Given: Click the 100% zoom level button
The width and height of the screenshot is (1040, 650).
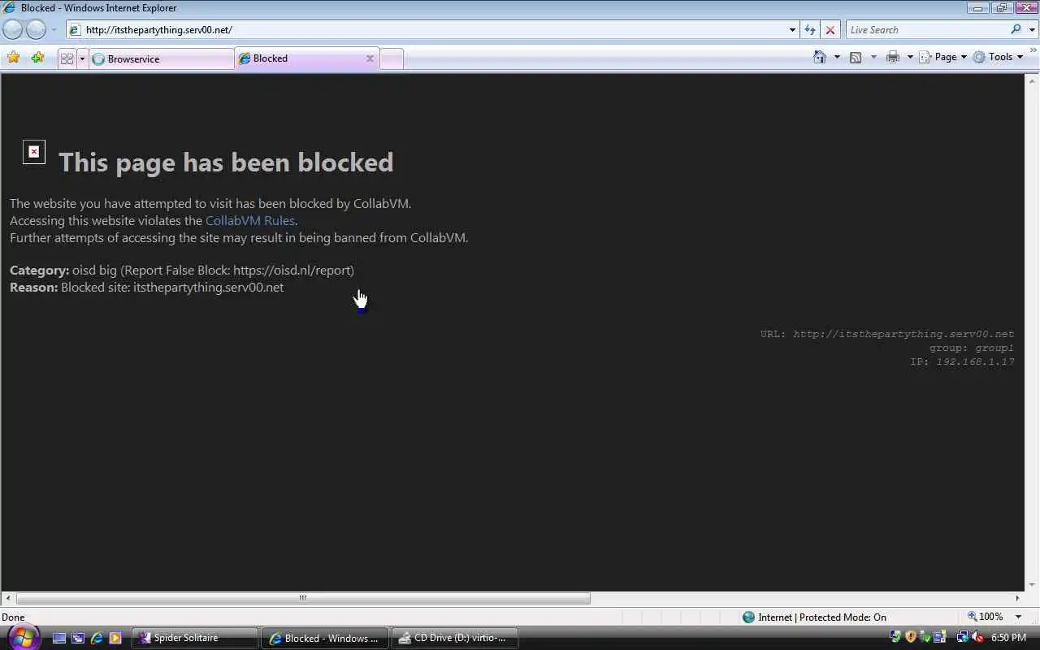Looking at the screenshot, I should click(x=986, y=617).
